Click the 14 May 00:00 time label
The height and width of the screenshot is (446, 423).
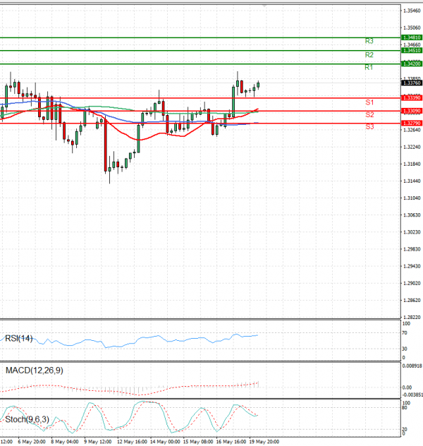165,441
